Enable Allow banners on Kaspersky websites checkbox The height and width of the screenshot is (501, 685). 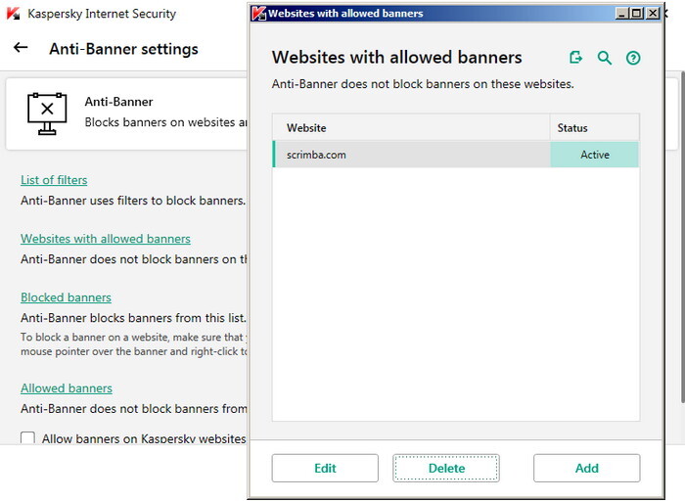(28, 438)
